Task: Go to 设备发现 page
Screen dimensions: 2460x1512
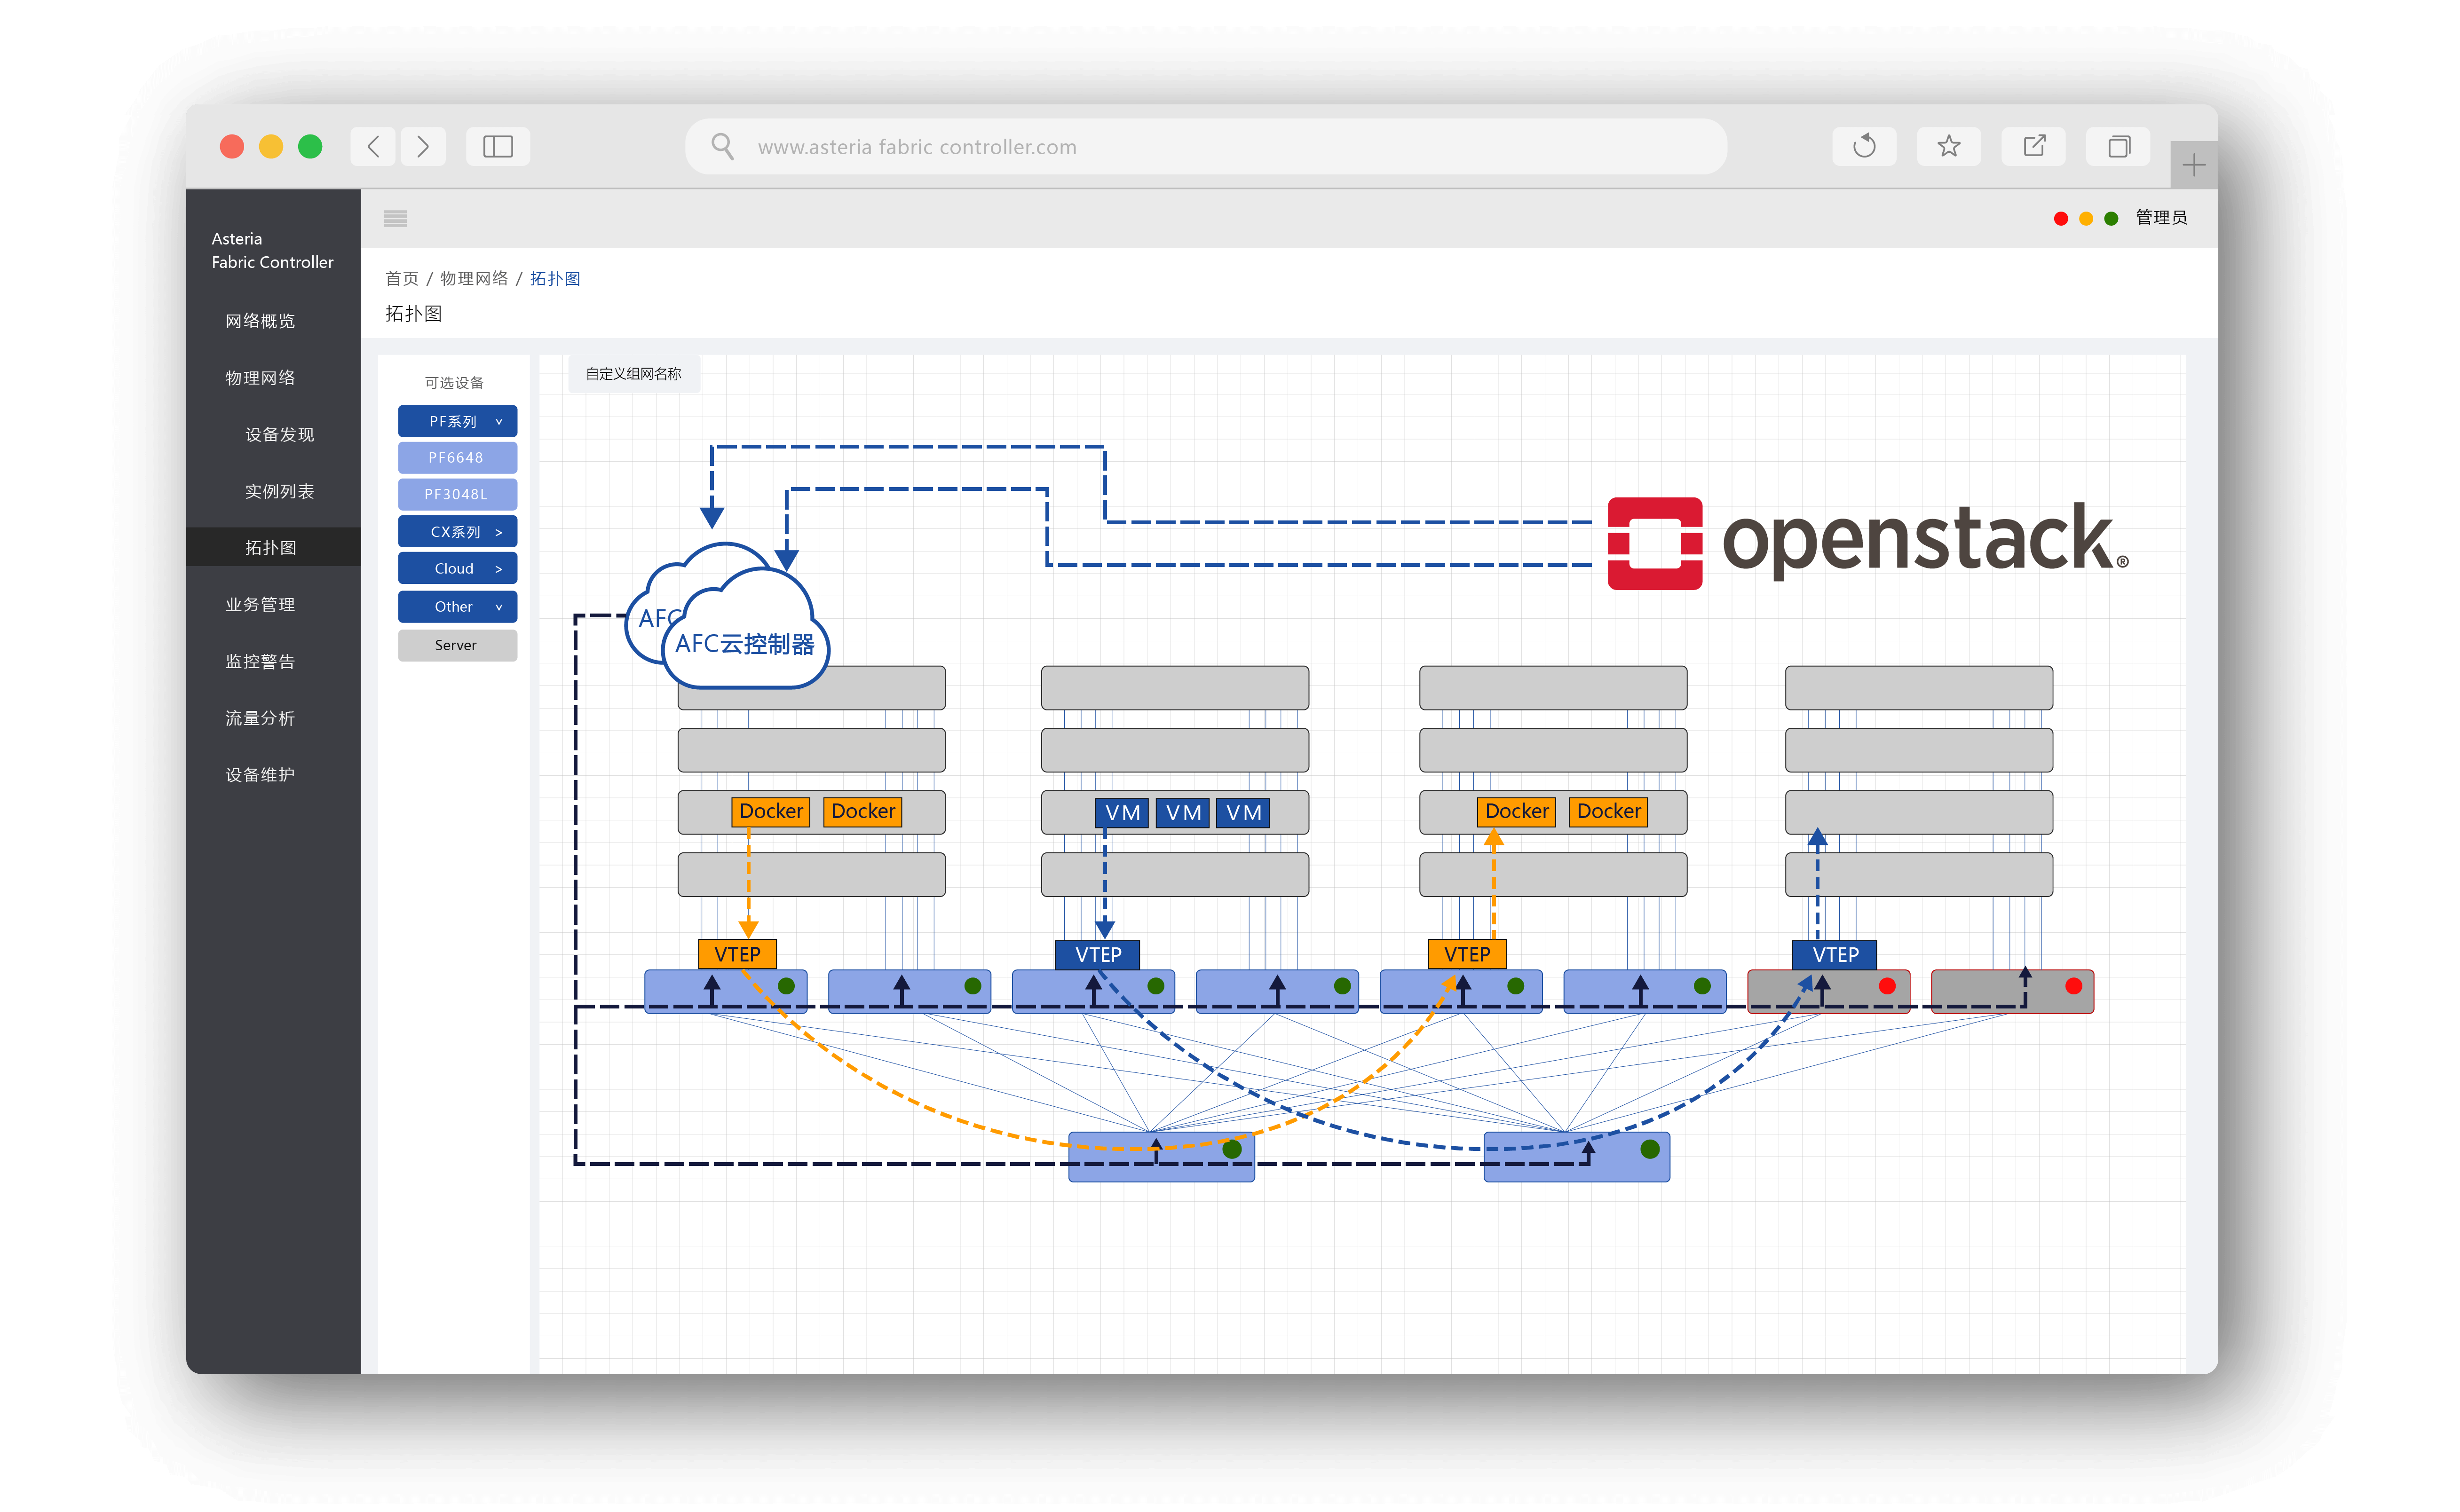Action: (x=280, y=435)
